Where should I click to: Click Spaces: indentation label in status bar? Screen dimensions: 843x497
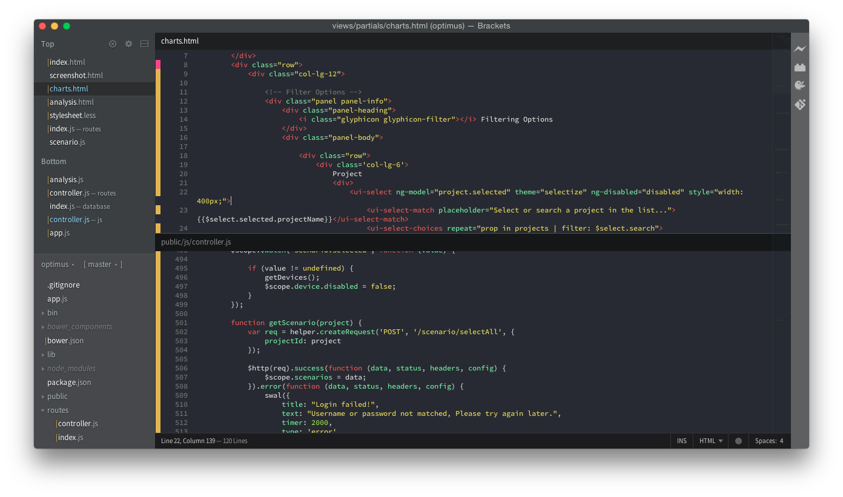tap(766, 441)
